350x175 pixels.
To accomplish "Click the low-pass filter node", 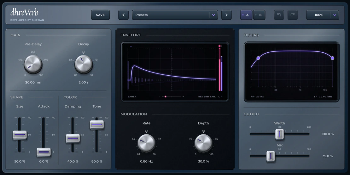I will coord(332,58).
